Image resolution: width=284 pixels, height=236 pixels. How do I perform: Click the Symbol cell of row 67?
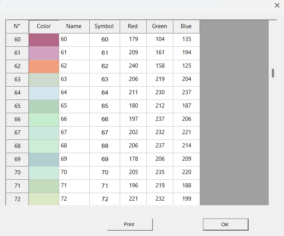[x=105, y=133]
